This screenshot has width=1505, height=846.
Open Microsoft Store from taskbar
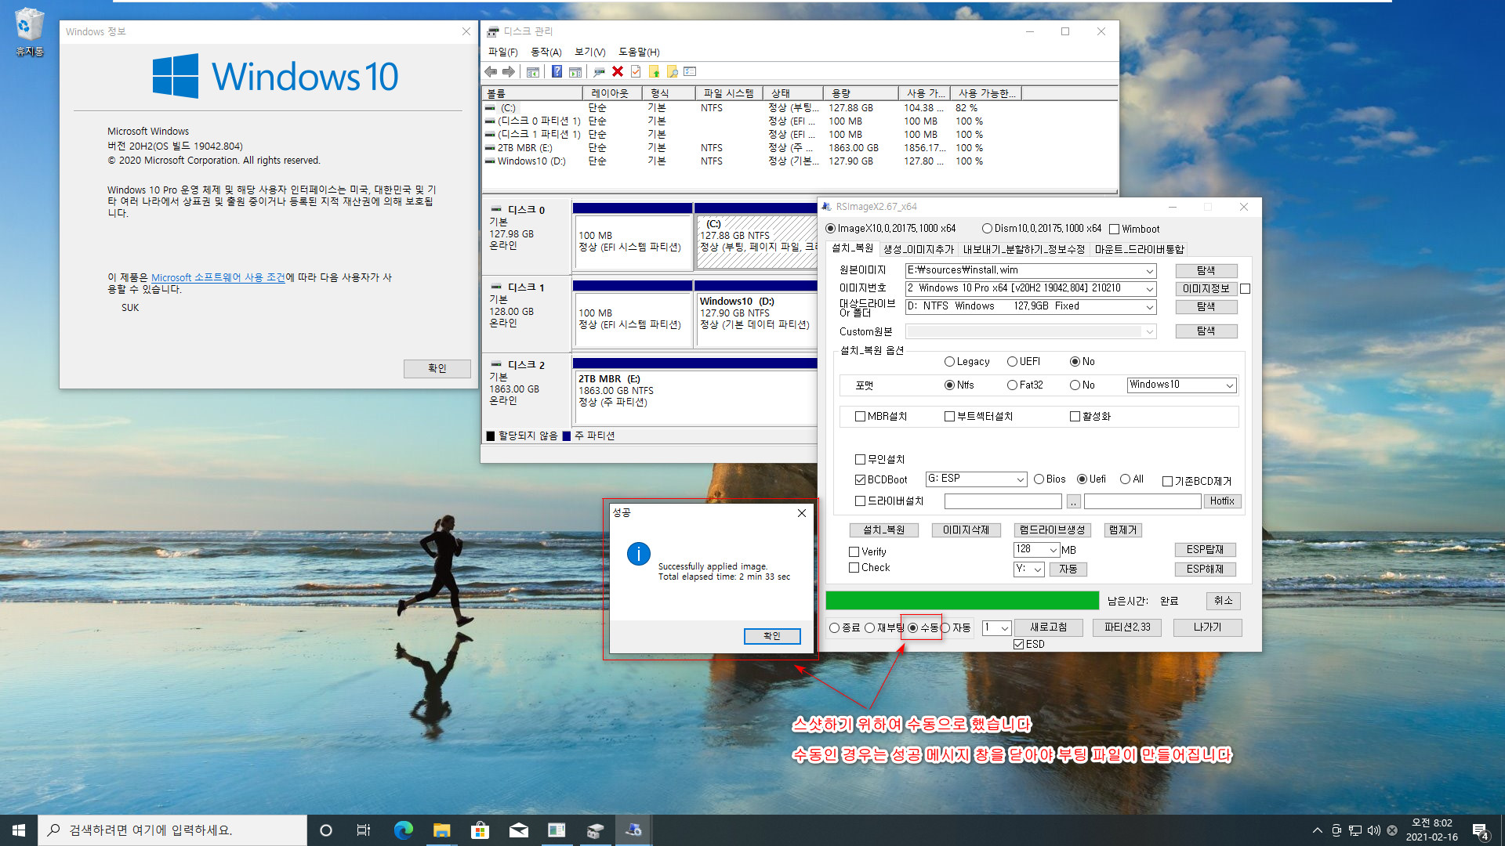click(x=480, y=830)
